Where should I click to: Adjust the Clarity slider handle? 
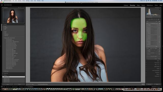pyautogui.click(x=153, y=37)
